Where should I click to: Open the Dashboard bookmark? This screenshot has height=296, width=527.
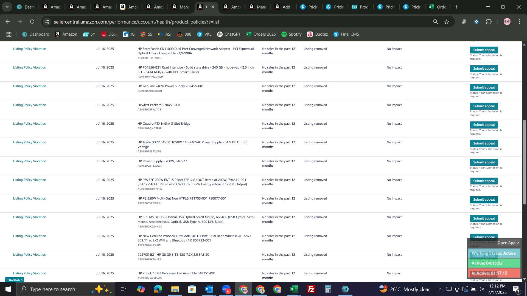click(36, 34)
